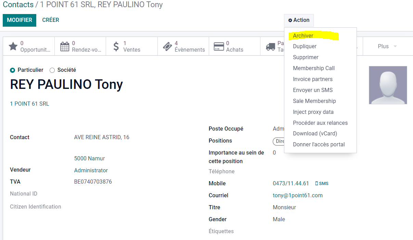The height and width of the screenshot is (240, 413).
Task: Click the delivery truck icon
Action: (270, 46)
